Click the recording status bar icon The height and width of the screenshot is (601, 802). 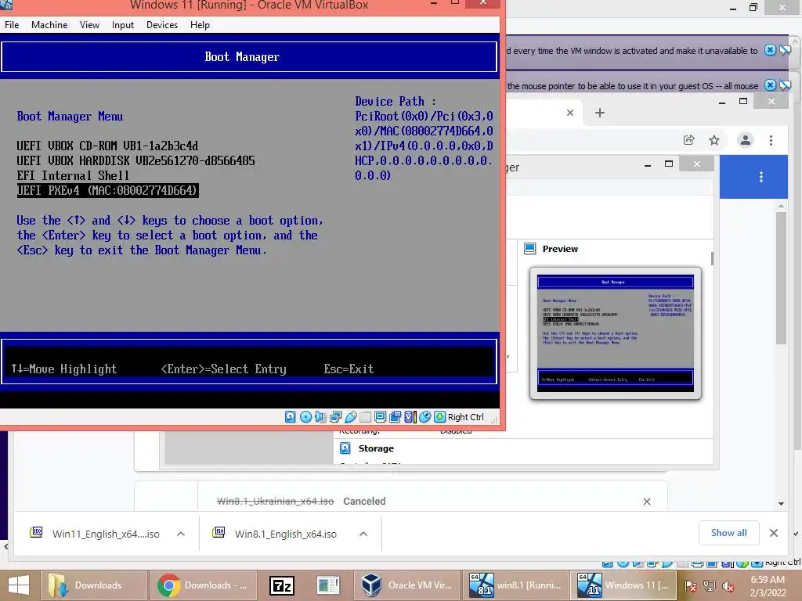tap(395, 417)
